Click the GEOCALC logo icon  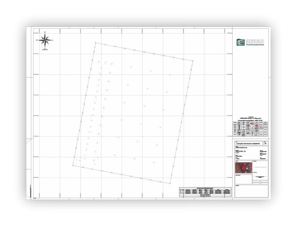[240, 43]
